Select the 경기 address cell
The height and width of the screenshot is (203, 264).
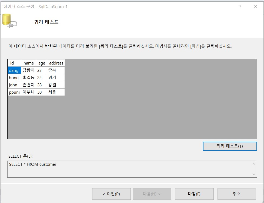click(56, 77)
